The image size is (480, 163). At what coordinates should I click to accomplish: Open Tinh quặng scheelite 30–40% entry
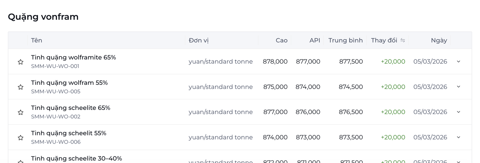76,159
